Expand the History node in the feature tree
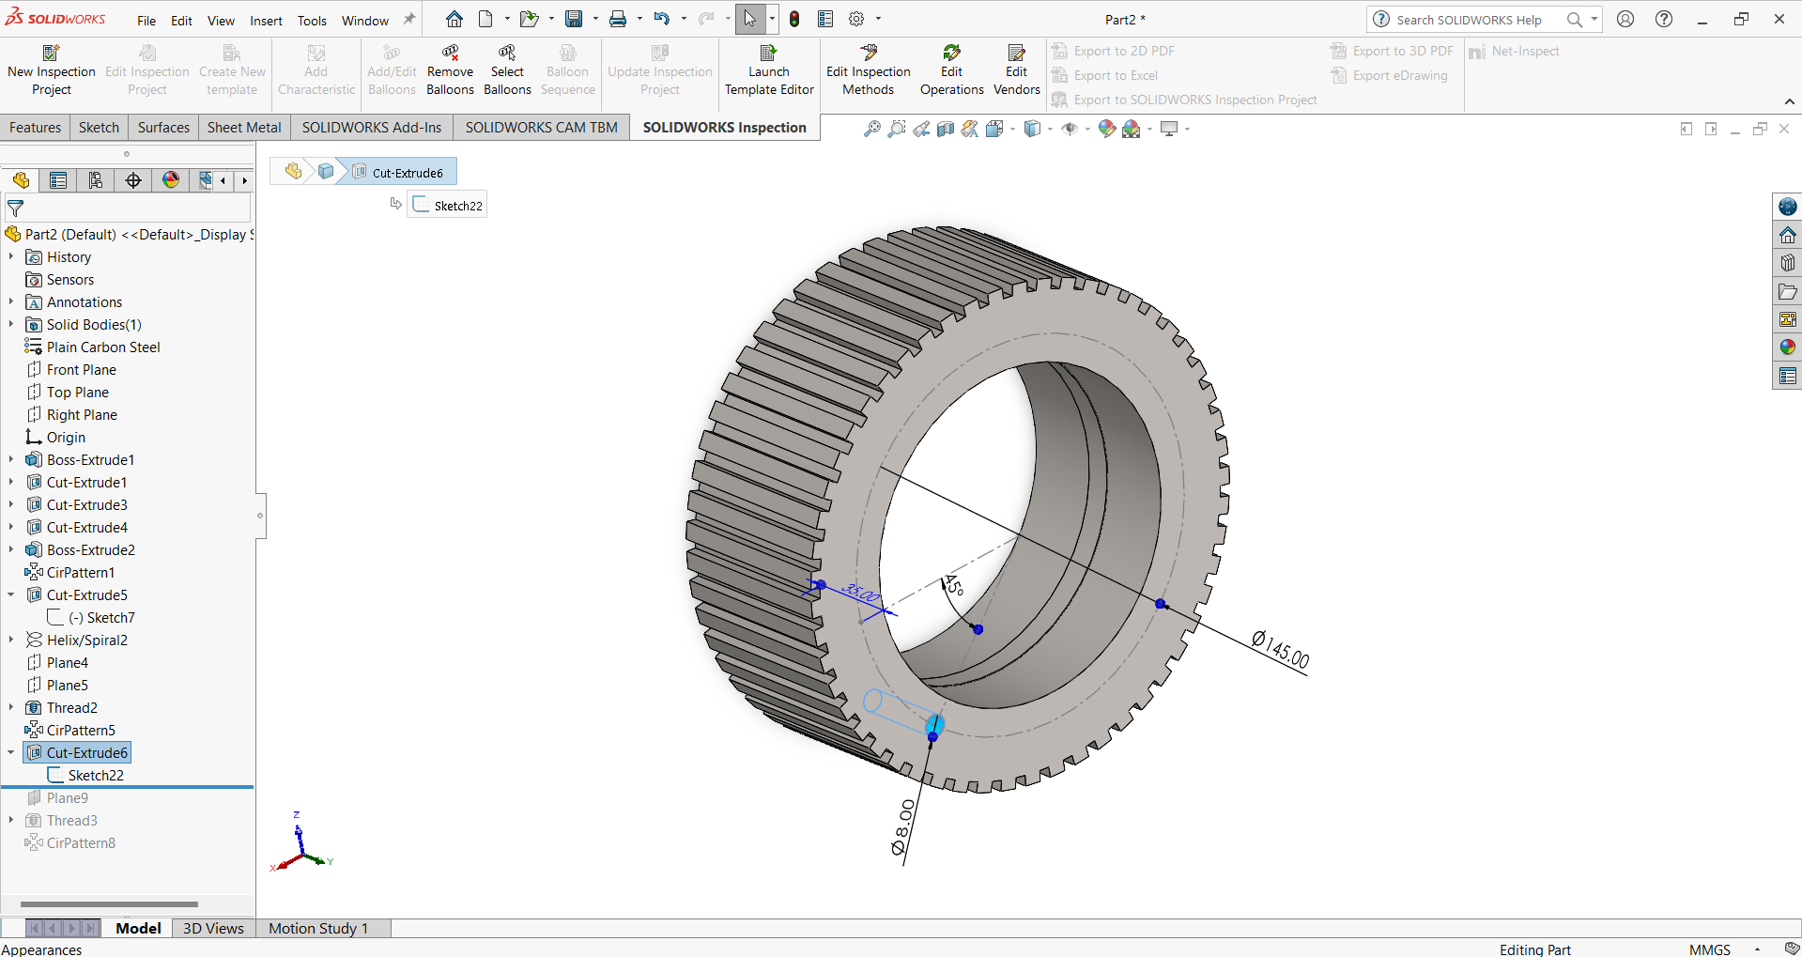The width and height of the screenshot is (1802, 957). (11, 257)
